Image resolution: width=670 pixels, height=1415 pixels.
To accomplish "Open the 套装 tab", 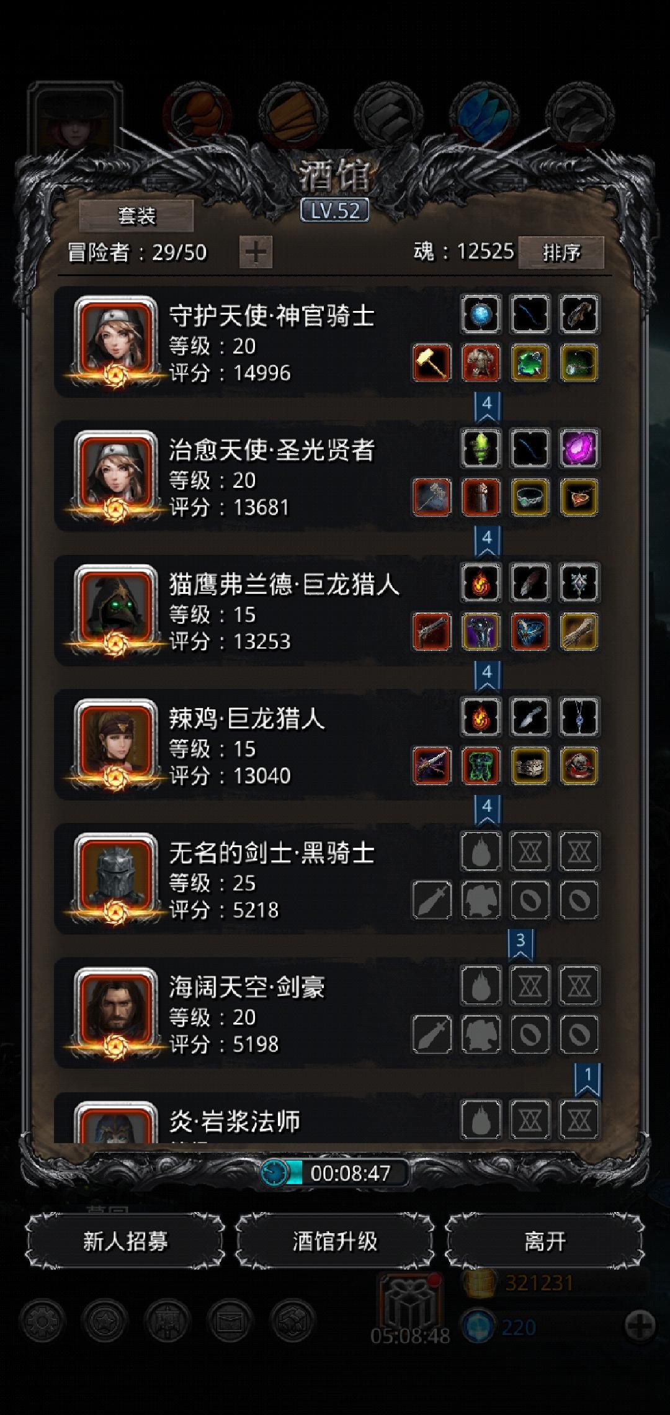I will click(x=136, y=216).
